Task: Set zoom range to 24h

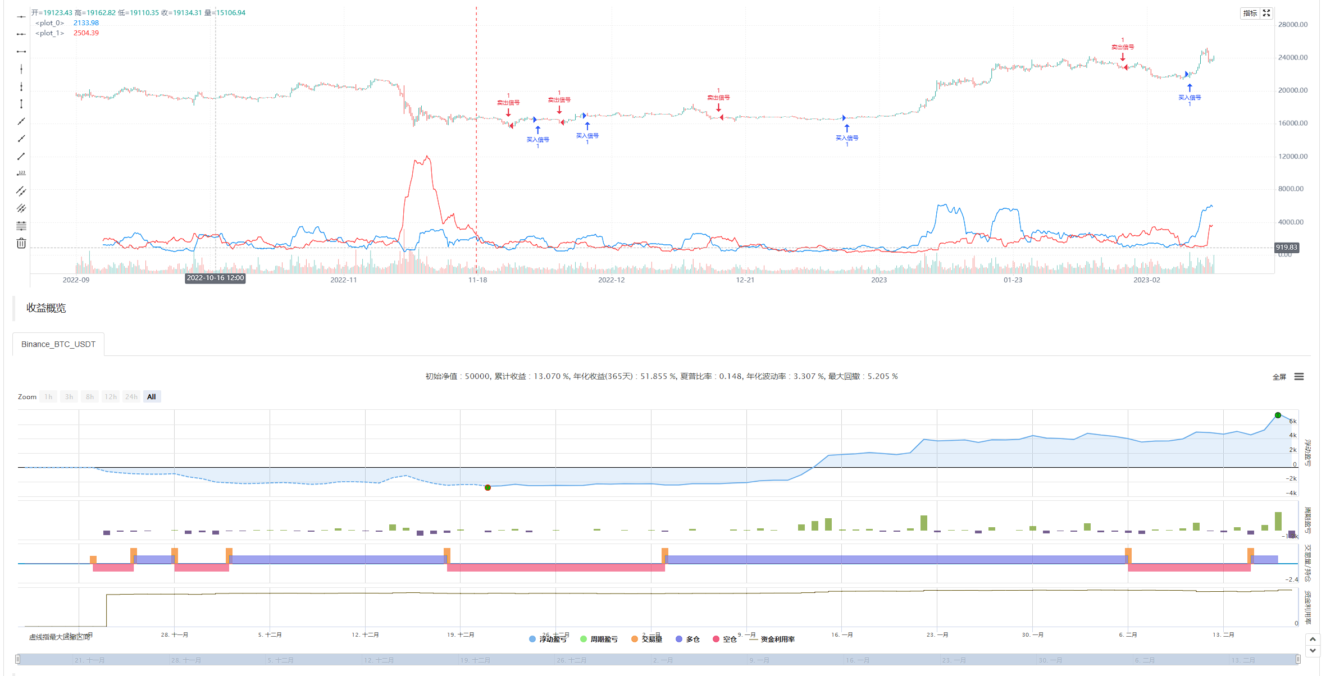Action: 131,397
